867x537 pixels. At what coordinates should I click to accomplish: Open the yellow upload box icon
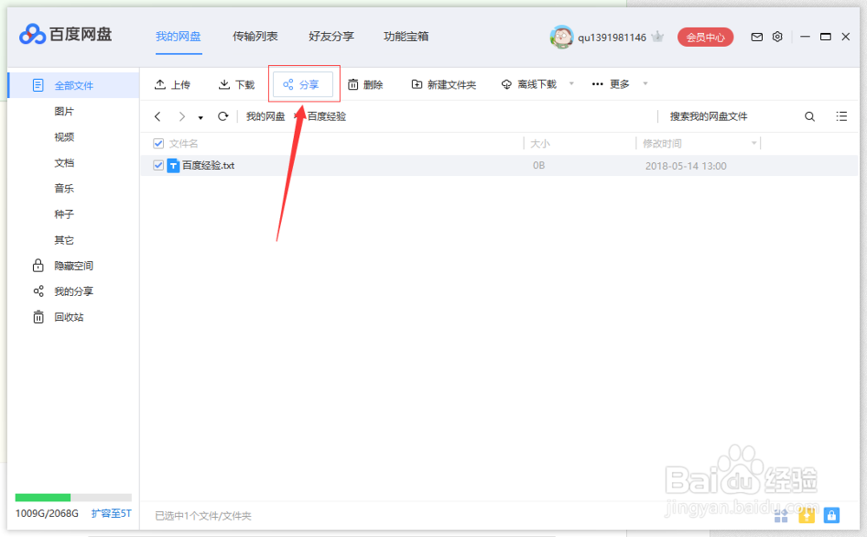[x=805, y=515]
